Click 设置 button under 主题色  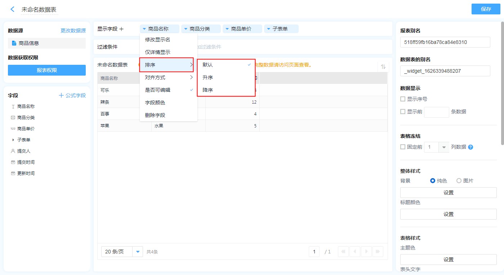(448, 260)
